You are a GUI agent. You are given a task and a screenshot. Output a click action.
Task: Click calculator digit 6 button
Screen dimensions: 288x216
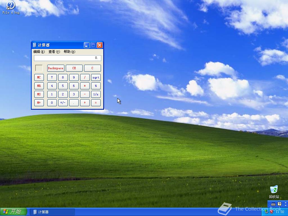tap(74, 86)
